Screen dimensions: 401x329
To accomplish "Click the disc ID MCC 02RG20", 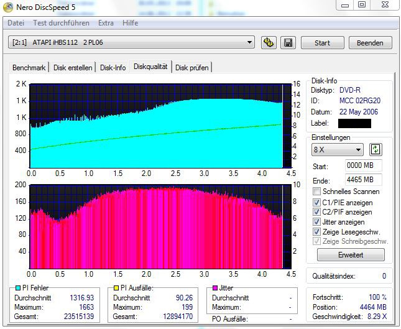I will tap(360, 101).
